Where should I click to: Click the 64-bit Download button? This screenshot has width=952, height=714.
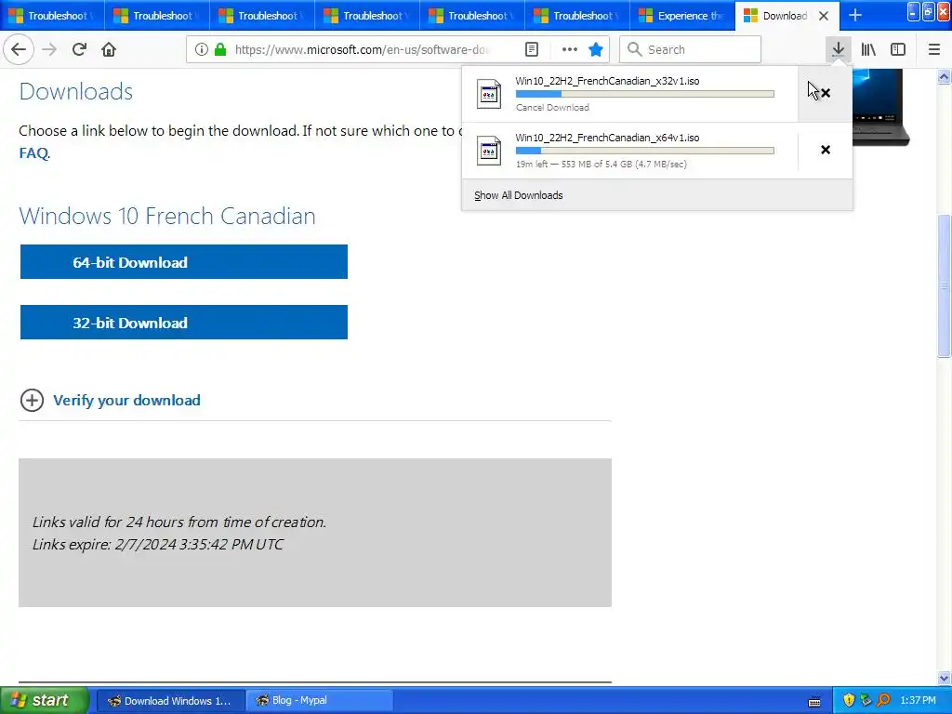[183, 262]
